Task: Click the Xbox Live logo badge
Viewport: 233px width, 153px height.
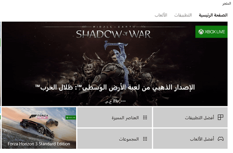Action: coord(211,32)
